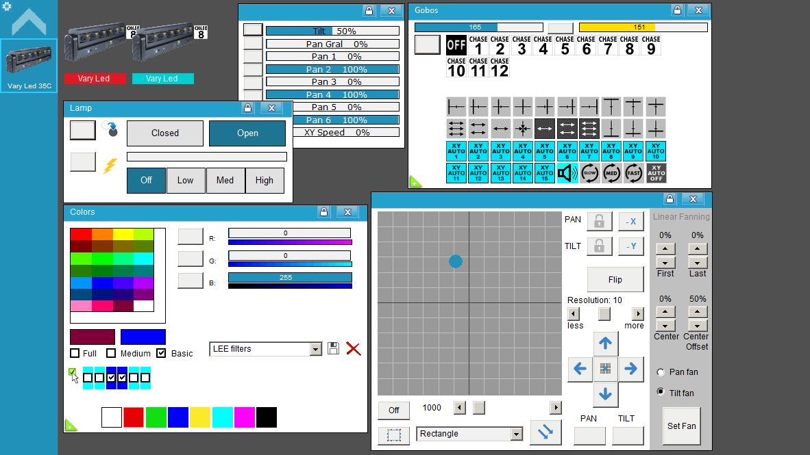Click the blue position dot in grid
This screenshot has height=455, width=810.
click(456, 261)
